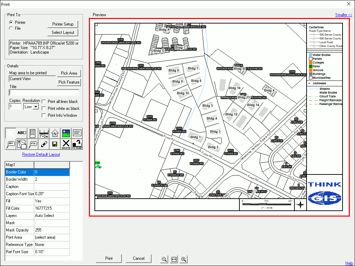Open the Resolution dropdown
The height and width of the screenshot is (266, 355).
tap(36, 107)
